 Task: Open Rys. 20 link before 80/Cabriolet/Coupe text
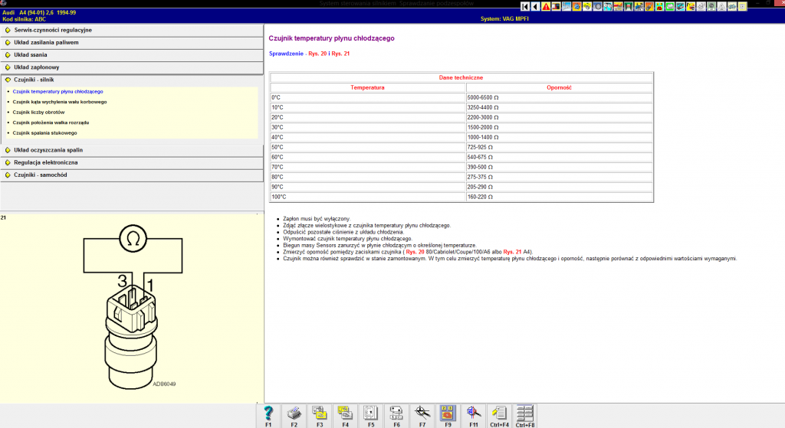tap(415, 252)
